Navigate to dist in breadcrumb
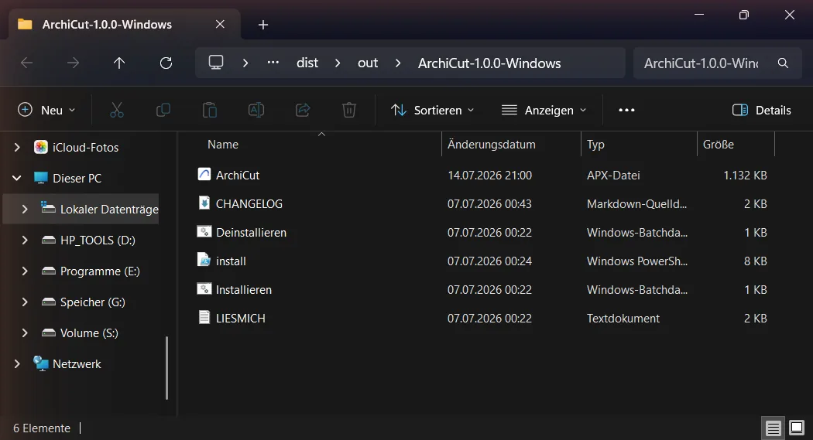 [x=307, y=63]
